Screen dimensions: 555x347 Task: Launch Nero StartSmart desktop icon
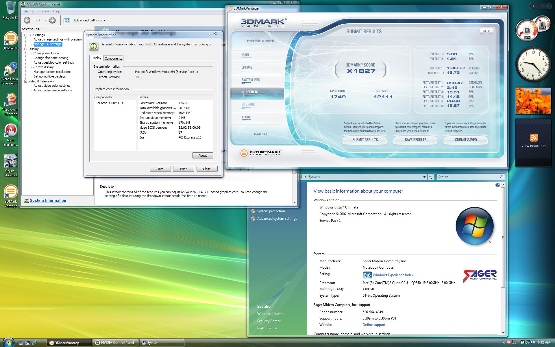(11, 130)
